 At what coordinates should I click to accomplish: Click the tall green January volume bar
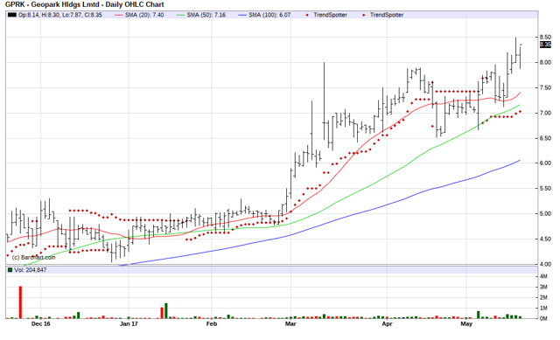[x=166, y=311]
